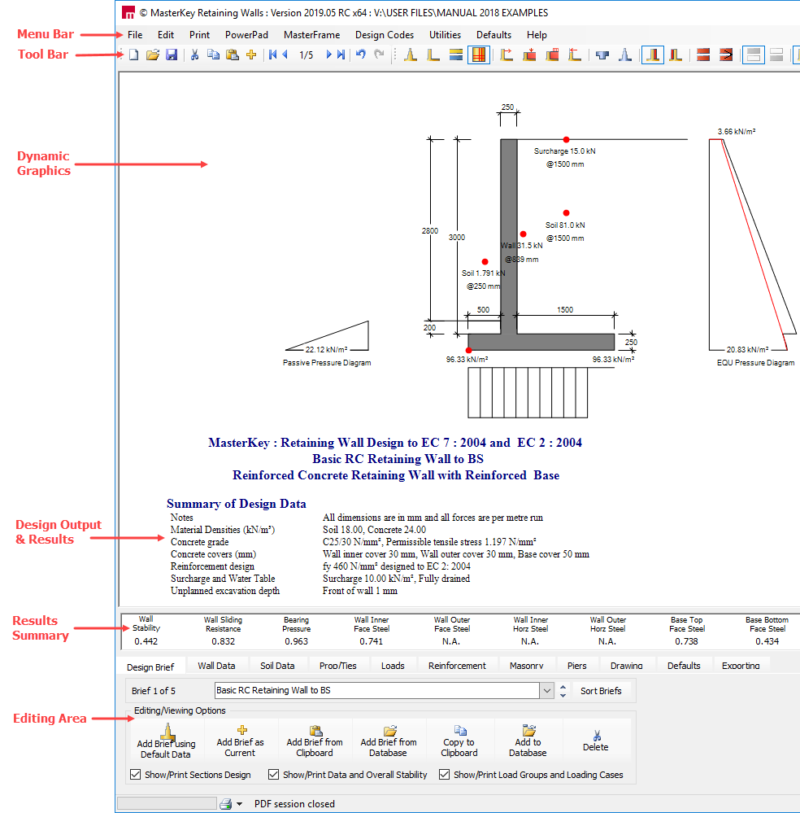Open the Print menu
This screenshot has height=813, width=800.
(x=199, y=35)
